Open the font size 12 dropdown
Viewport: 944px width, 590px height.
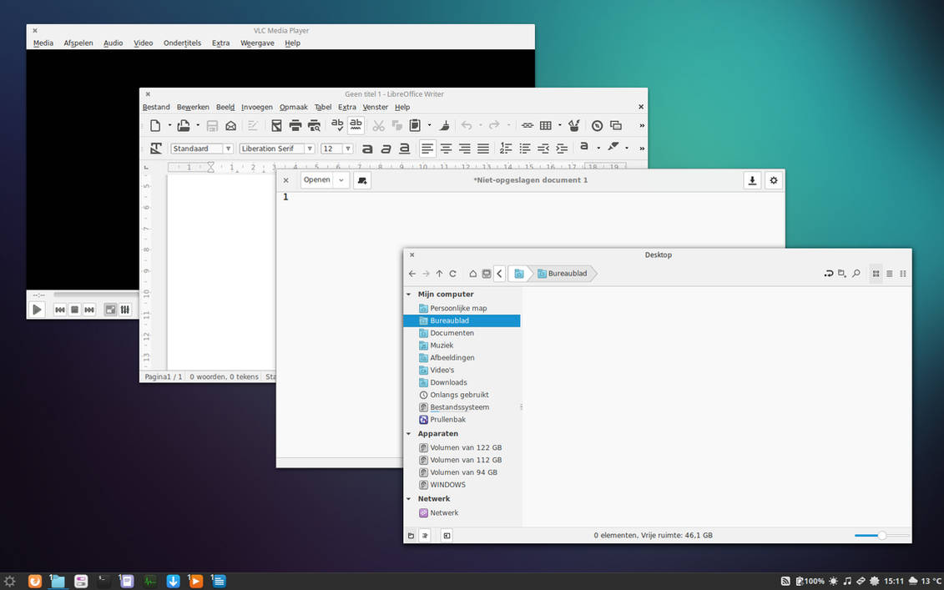[348, 149]
